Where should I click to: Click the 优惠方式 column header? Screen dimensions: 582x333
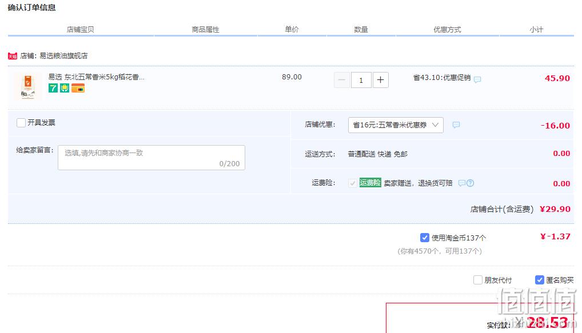[447, 29]
